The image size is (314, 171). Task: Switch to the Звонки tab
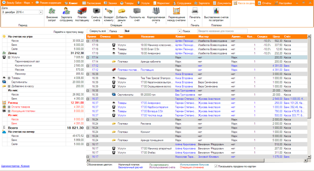111,3
